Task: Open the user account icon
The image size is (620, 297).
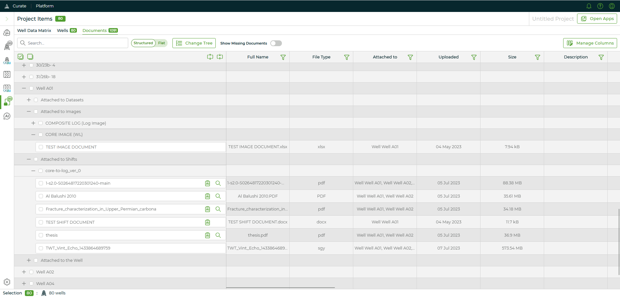Action: (612, 6)
